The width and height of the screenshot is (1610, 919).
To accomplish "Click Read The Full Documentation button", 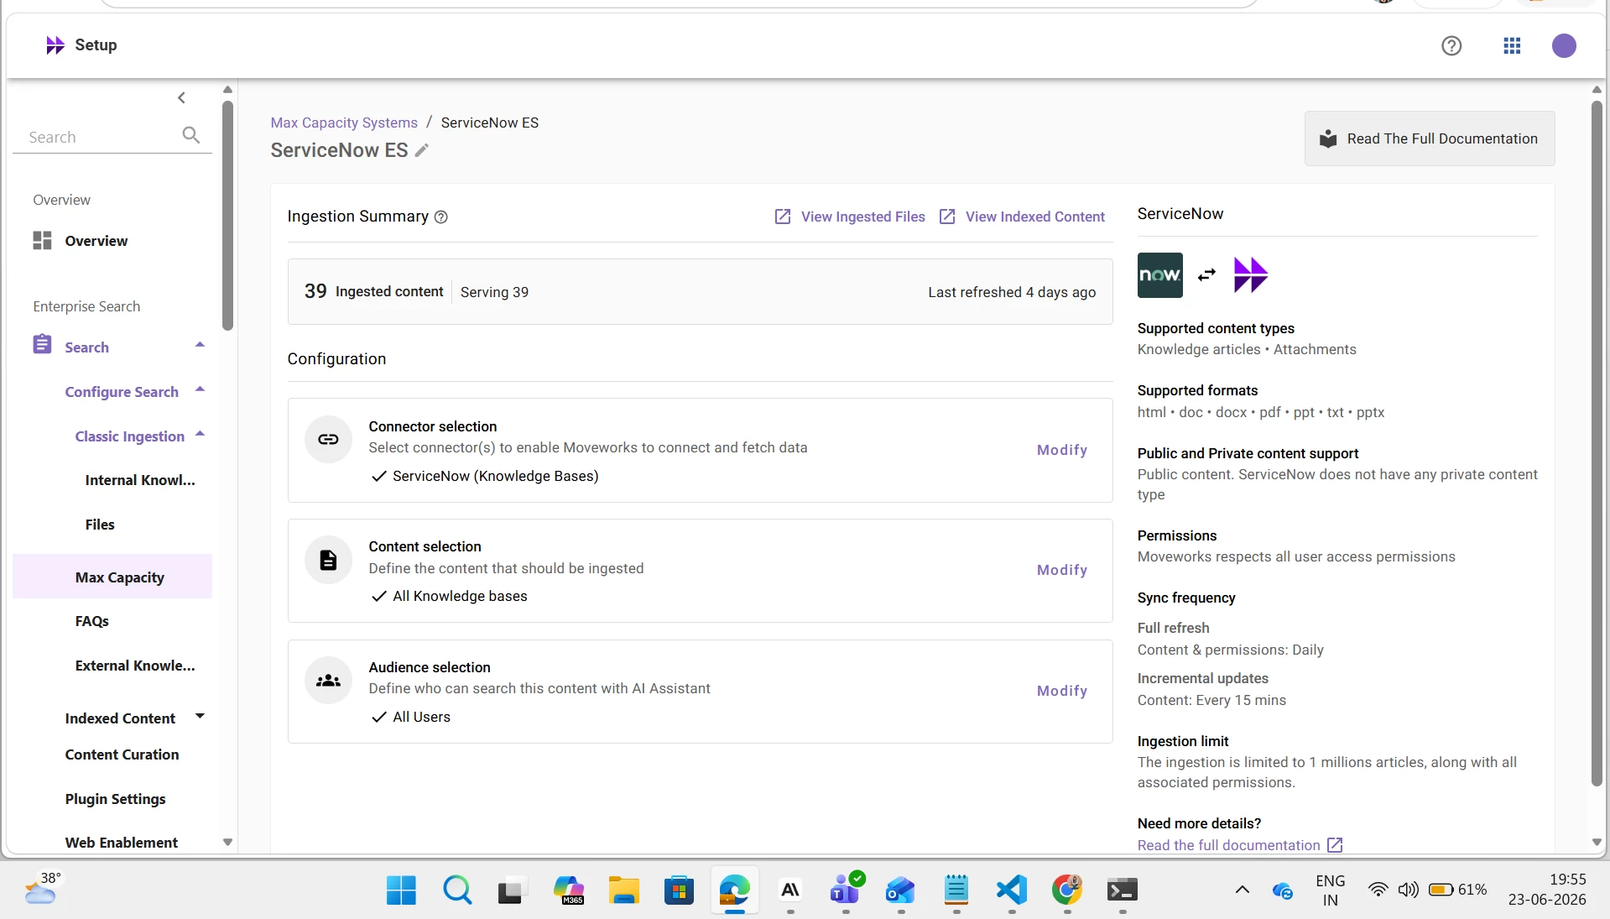I will (1429, 138).
